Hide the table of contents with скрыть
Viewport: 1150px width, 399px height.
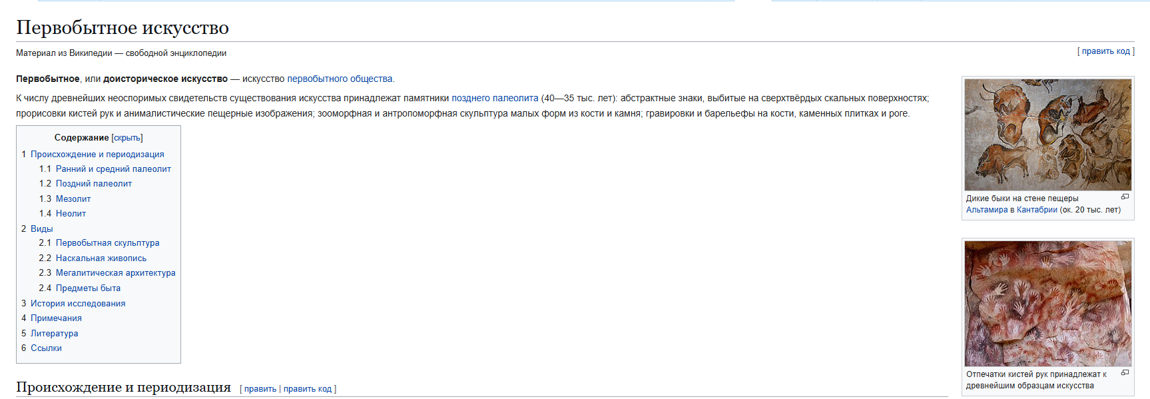127,138
